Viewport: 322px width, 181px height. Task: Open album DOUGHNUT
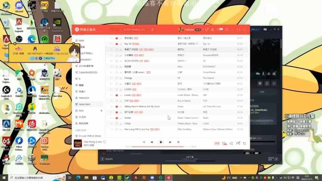click(x=209, y=67)
